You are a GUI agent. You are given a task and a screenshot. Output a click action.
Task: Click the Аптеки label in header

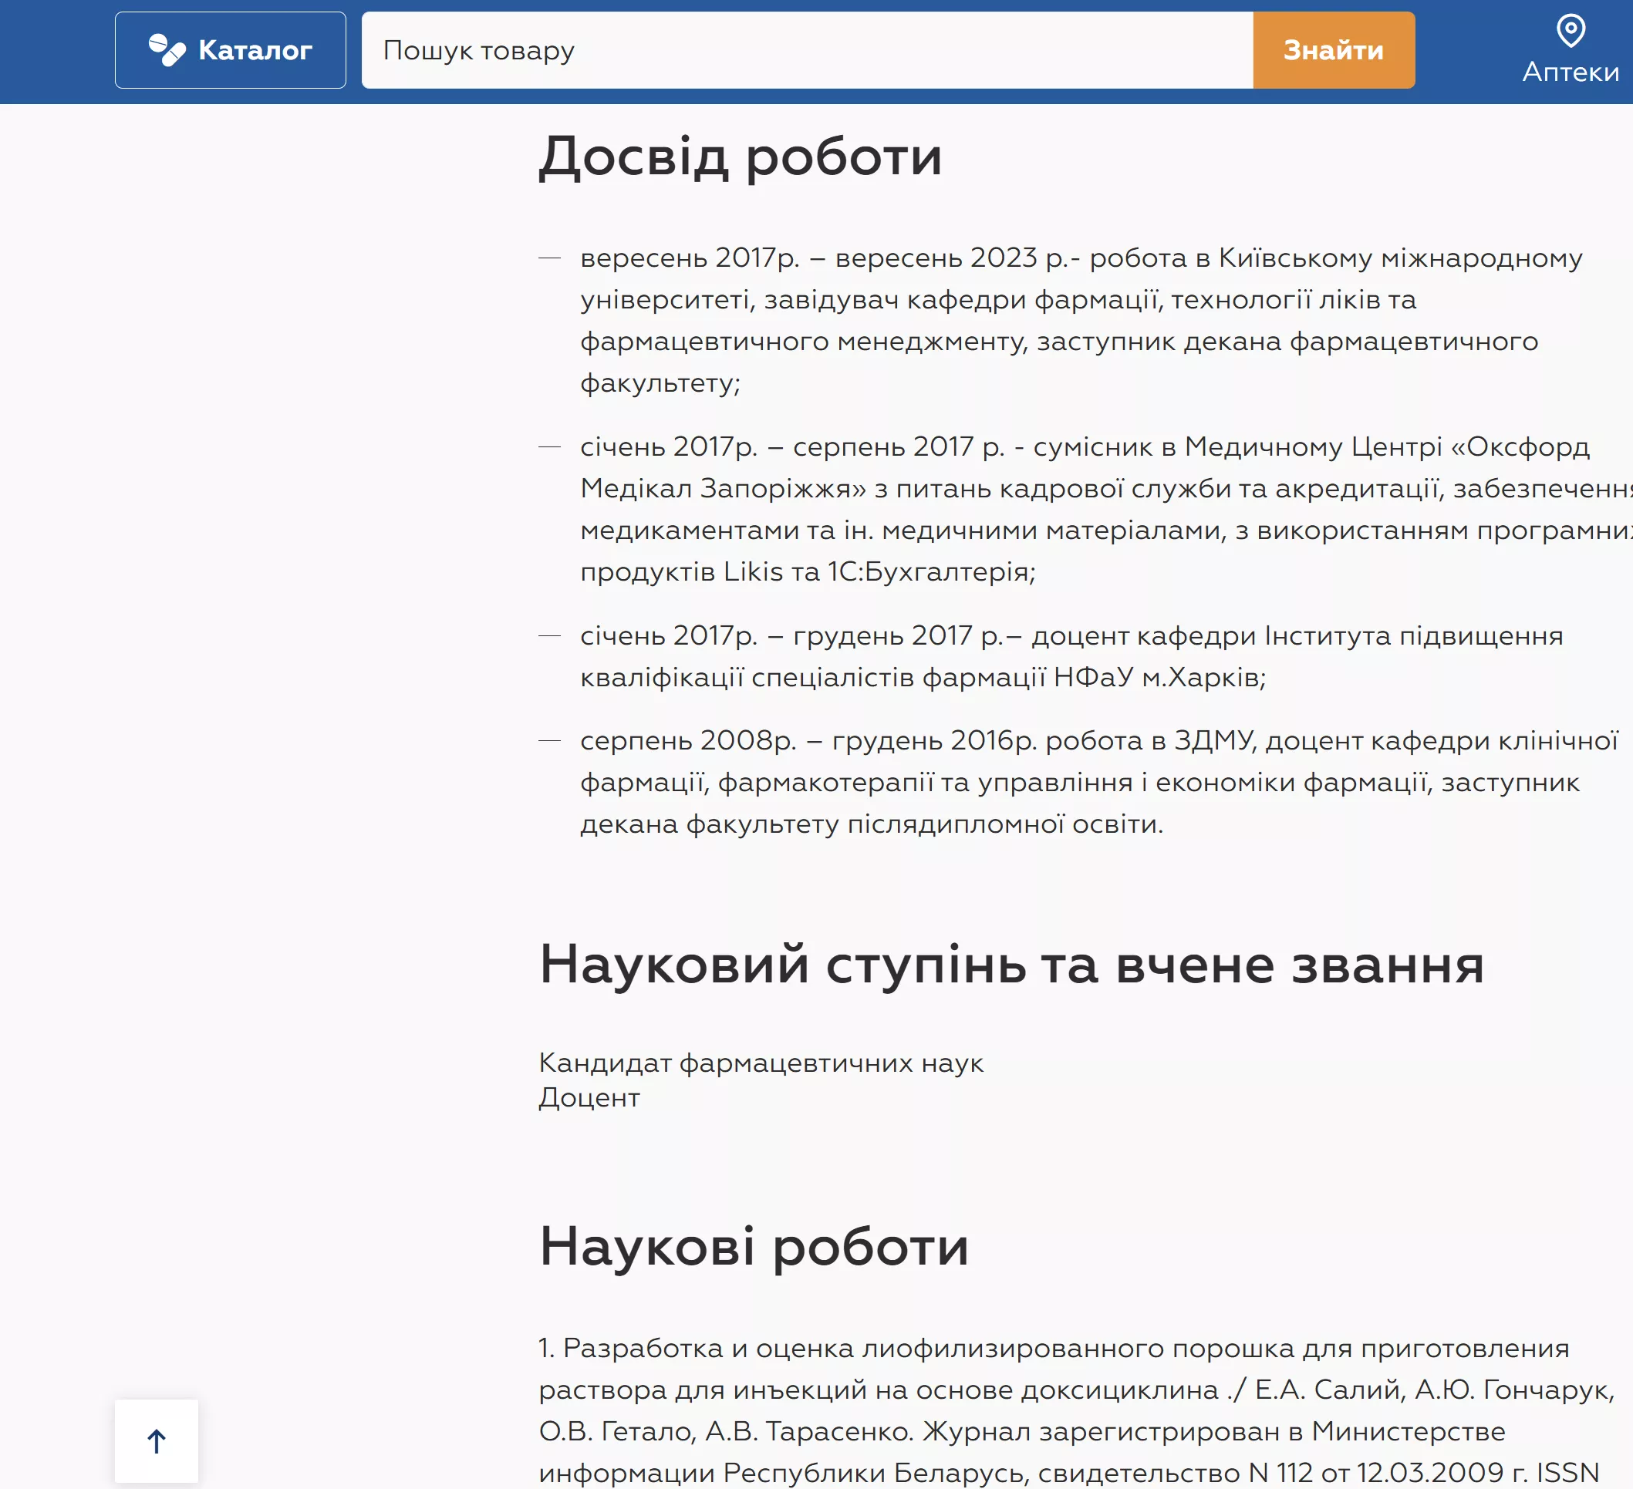[1570, 72]
